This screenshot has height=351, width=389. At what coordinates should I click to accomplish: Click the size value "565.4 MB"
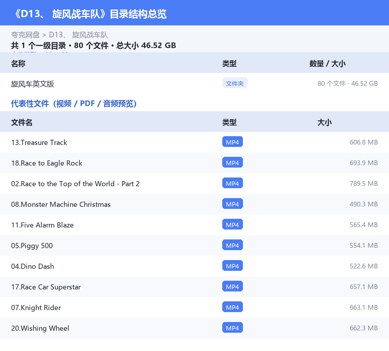click(x=364, y=225)
